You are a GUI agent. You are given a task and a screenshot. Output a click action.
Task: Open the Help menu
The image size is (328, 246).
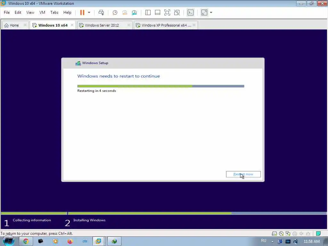[67, 12]
